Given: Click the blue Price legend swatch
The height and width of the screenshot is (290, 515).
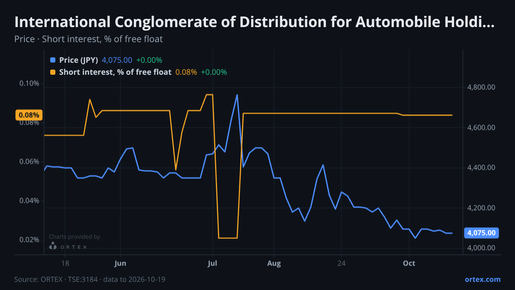Looking at the screenshot, I should coord(53,60).
